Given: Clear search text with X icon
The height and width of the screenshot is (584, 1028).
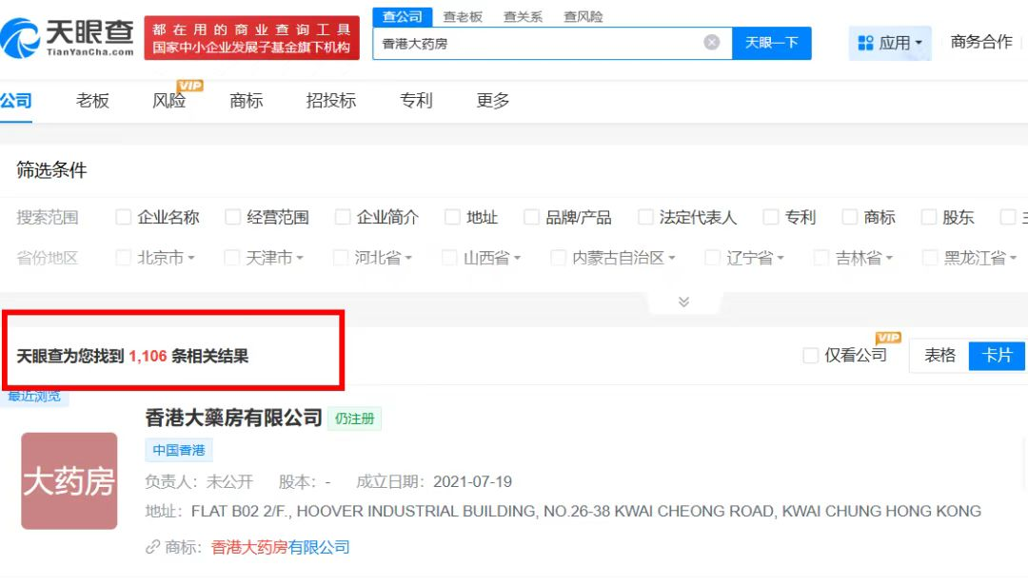Looking at the screenshot, I should 711,43.
